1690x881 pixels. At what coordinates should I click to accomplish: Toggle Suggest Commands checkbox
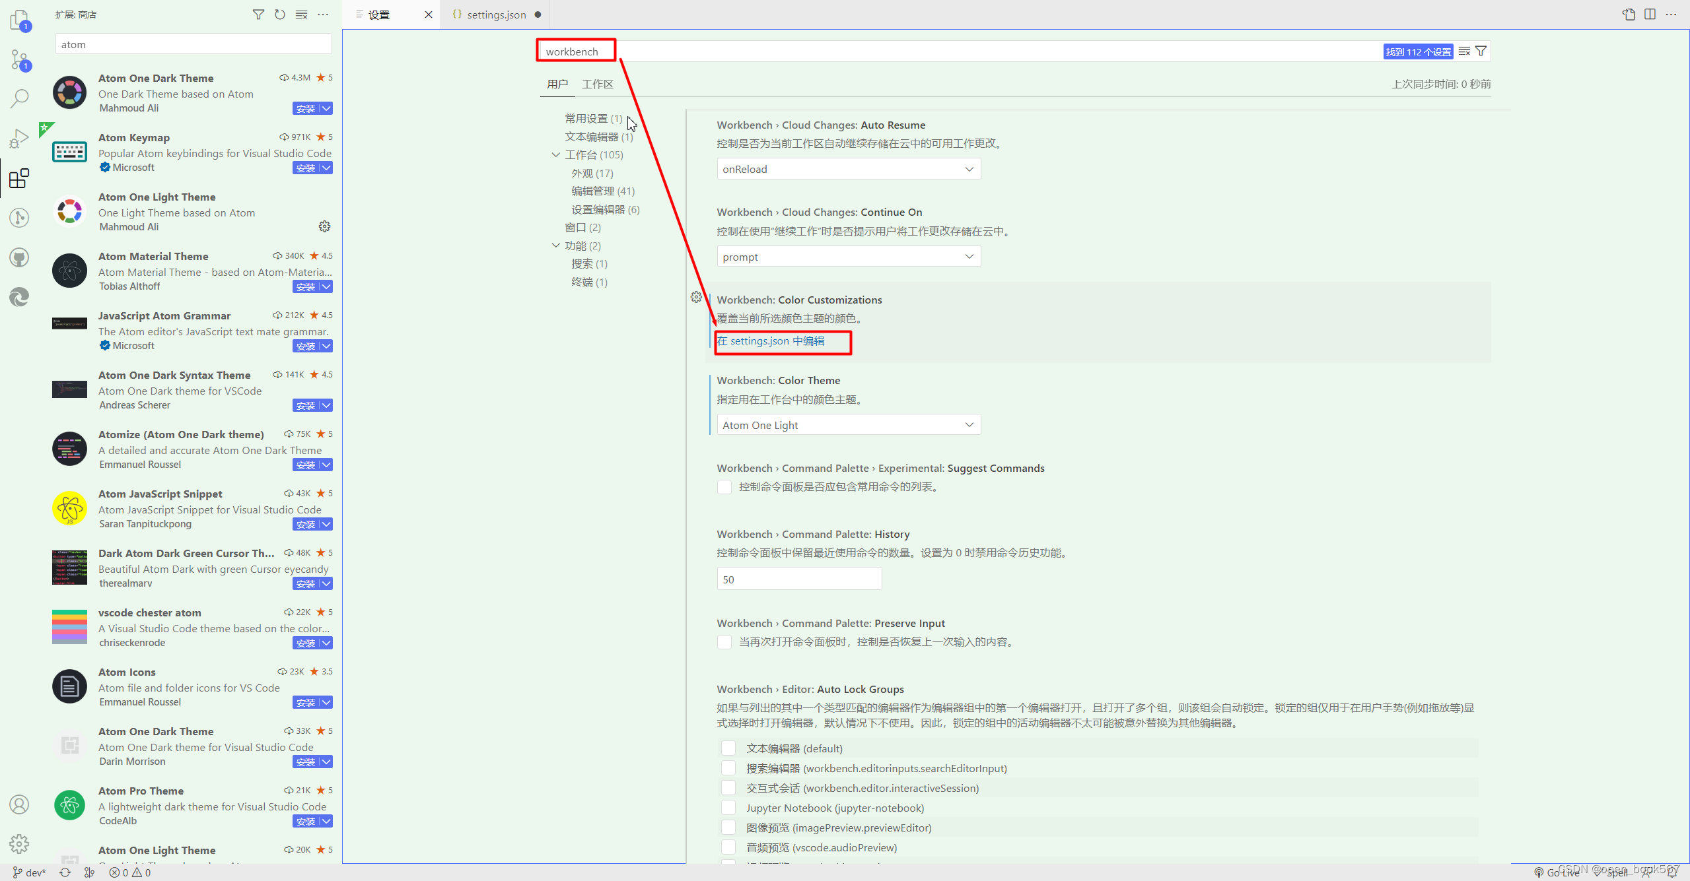pyautogui.click(x=724, y=487)
